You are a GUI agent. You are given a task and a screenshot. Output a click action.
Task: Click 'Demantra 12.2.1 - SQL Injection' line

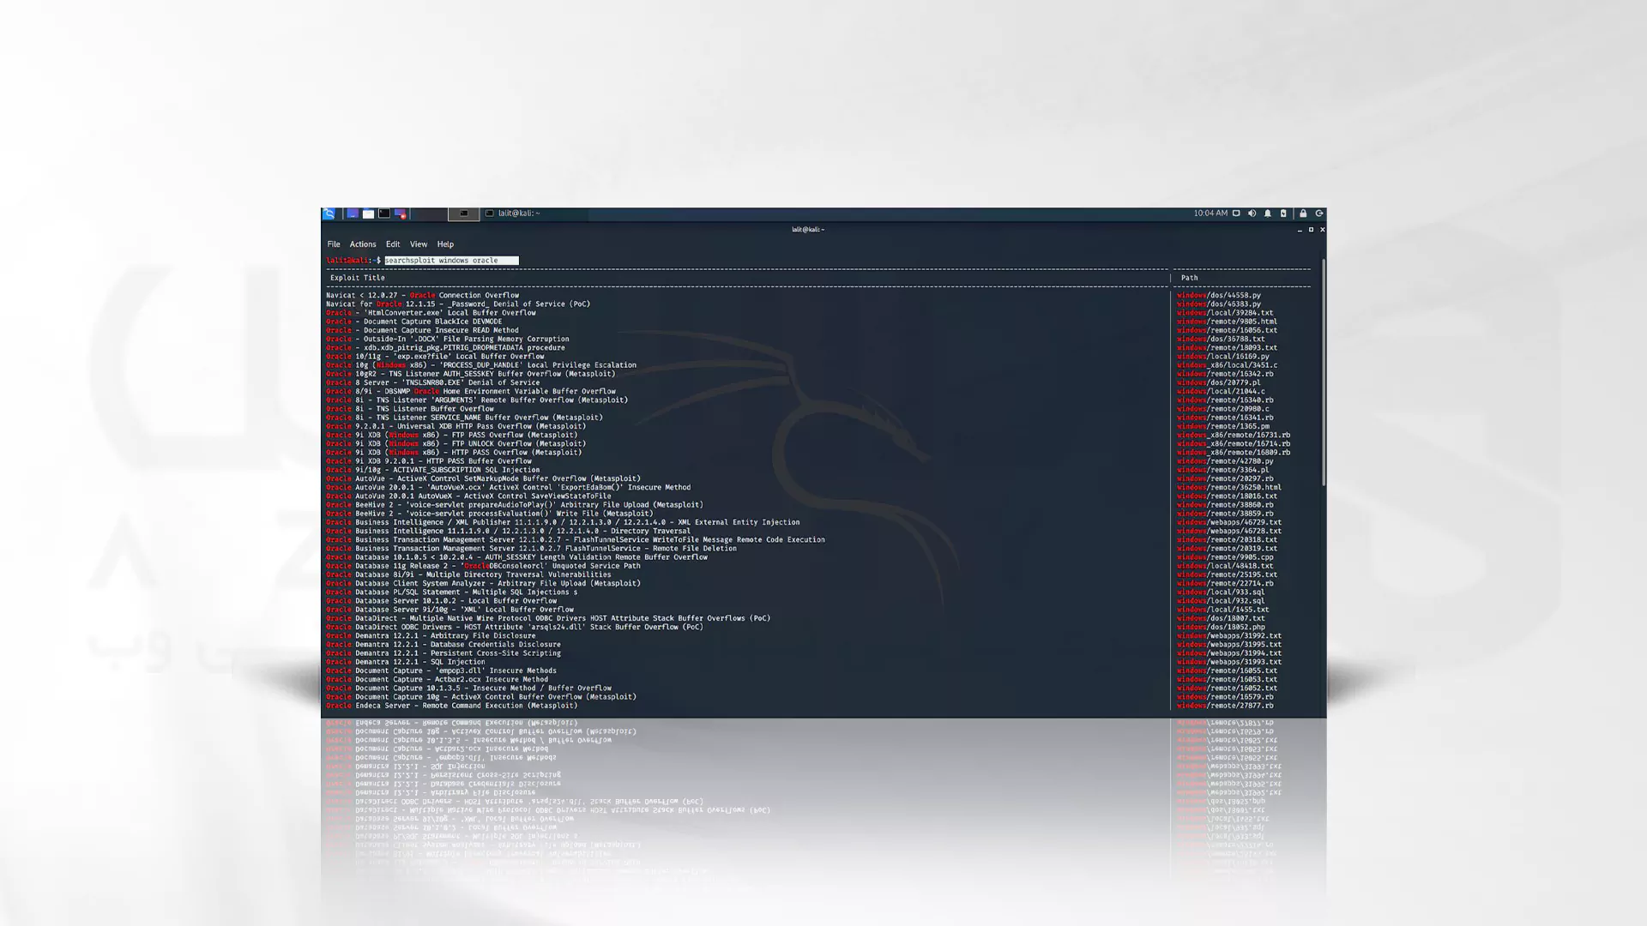pos(406,662)
